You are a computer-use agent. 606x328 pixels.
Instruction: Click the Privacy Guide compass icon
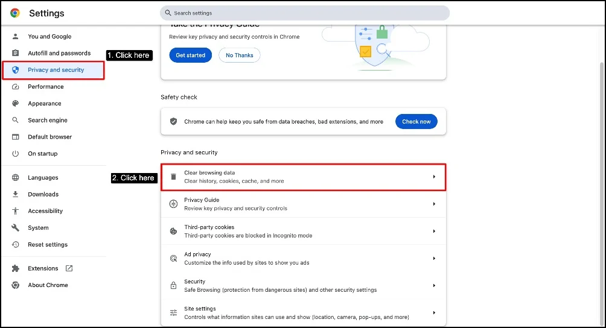pyautogui.click(x=173, y=204)
